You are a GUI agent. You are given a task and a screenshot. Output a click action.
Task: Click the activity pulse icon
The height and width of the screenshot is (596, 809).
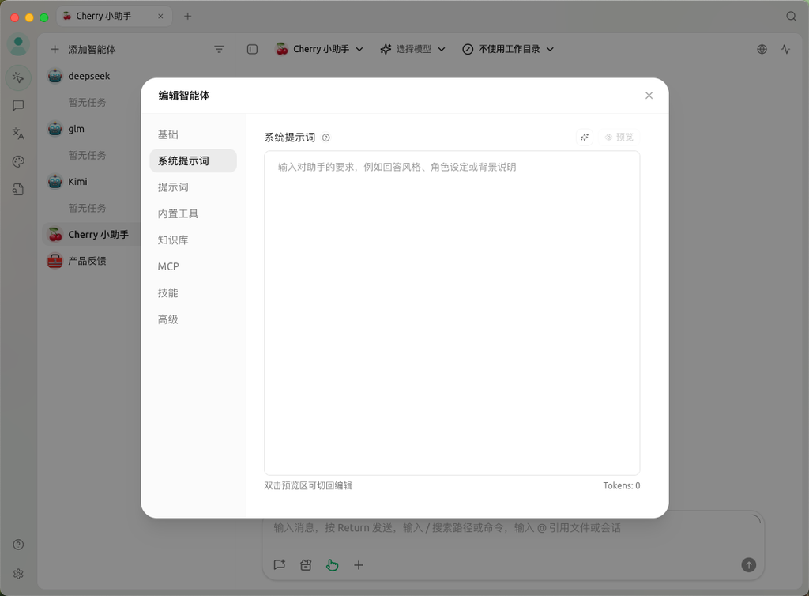pyautogui.click(x=785, y=49)
